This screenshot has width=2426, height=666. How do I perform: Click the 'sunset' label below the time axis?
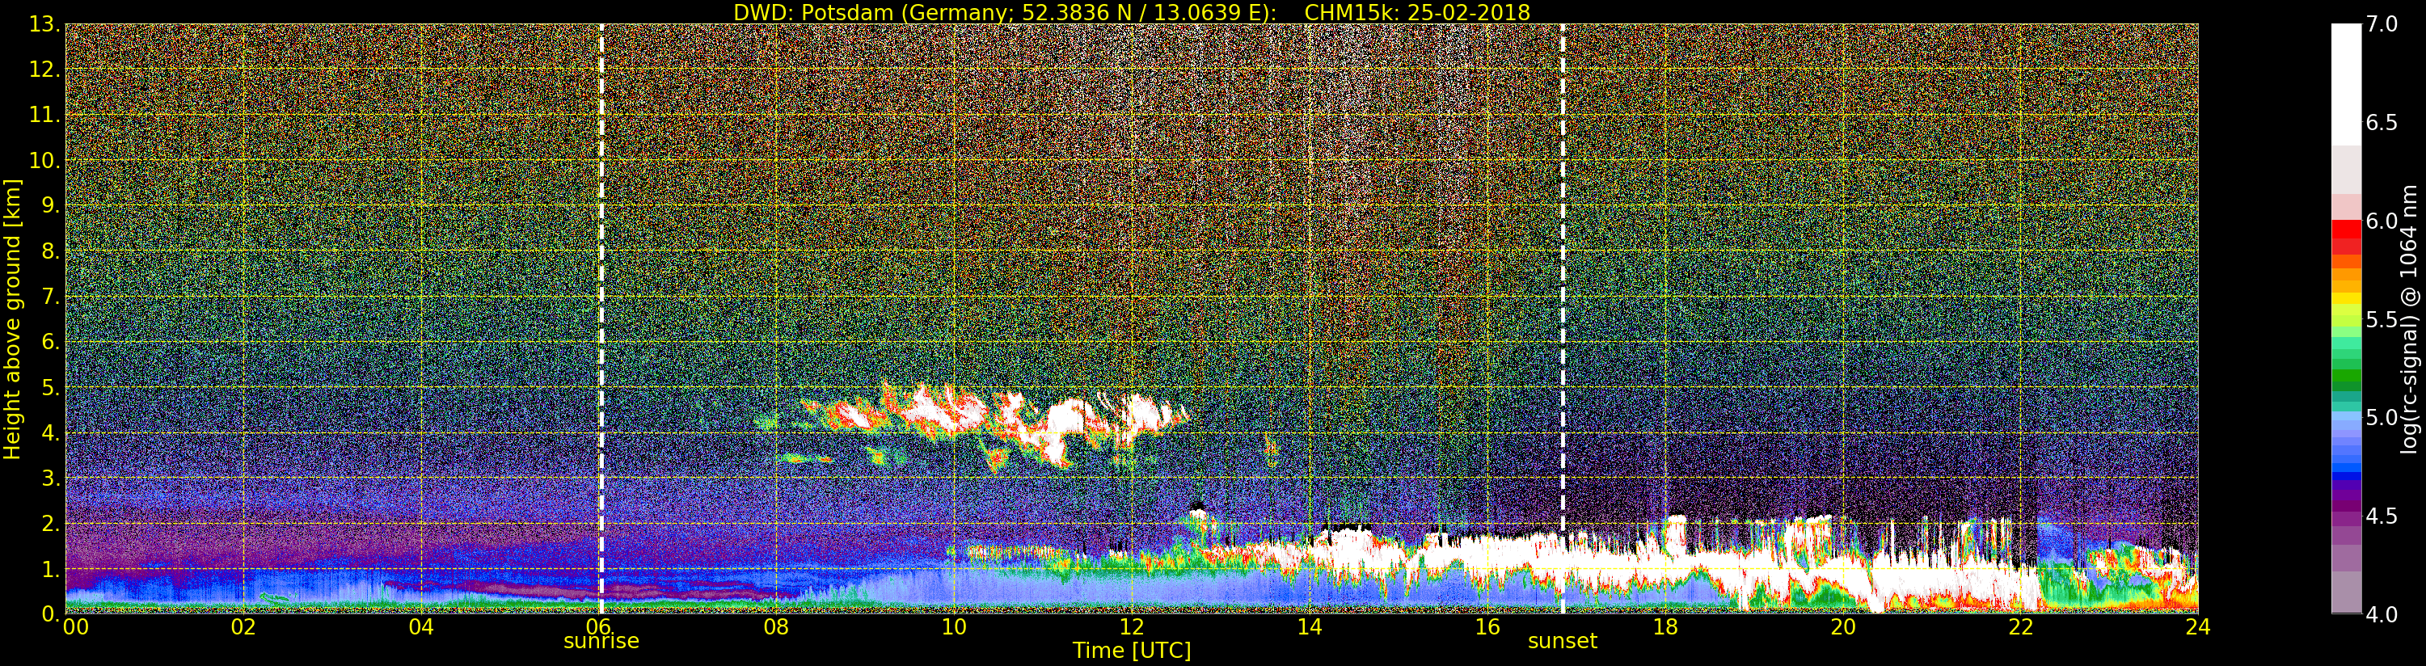coord(1563,642)
